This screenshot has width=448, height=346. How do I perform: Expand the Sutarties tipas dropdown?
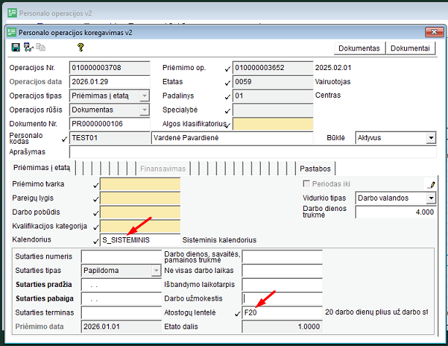(x=156, y=270)
